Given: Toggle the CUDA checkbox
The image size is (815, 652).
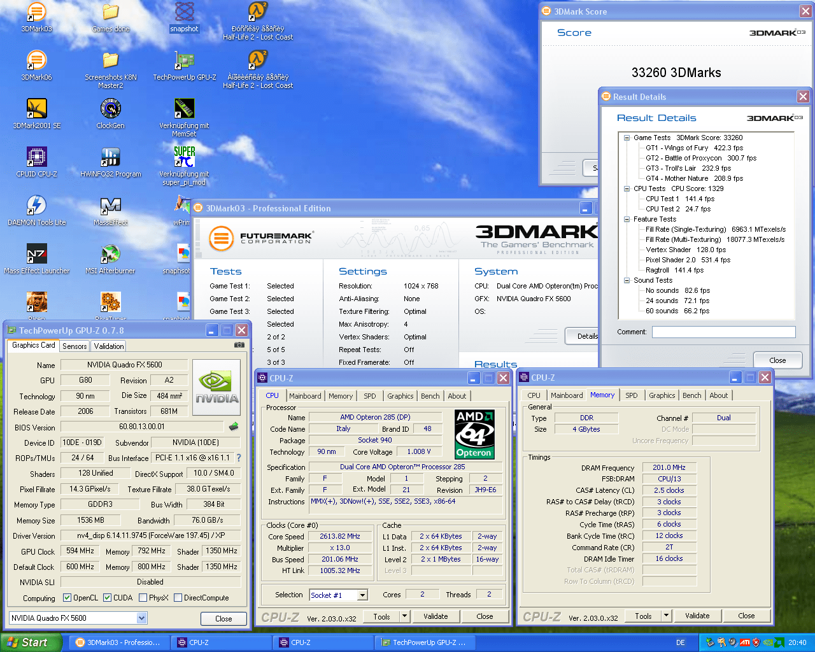Looking at the screenshot, I should 107,597.
